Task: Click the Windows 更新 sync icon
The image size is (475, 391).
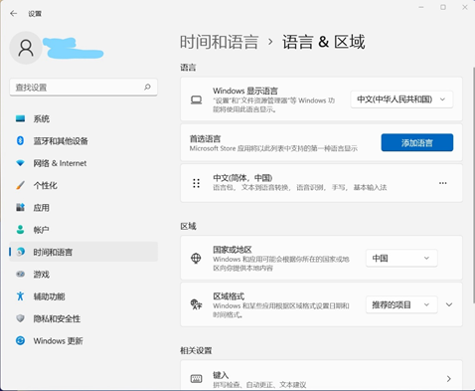Action: pyautogui.click(x=20, y=340)
